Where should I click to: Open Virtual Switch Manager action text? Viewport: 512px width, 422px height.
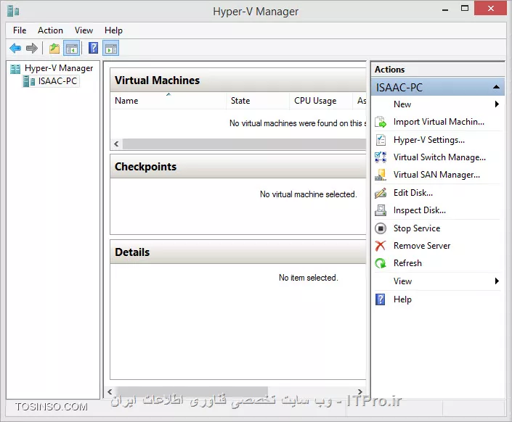click(x=439, y=157)
